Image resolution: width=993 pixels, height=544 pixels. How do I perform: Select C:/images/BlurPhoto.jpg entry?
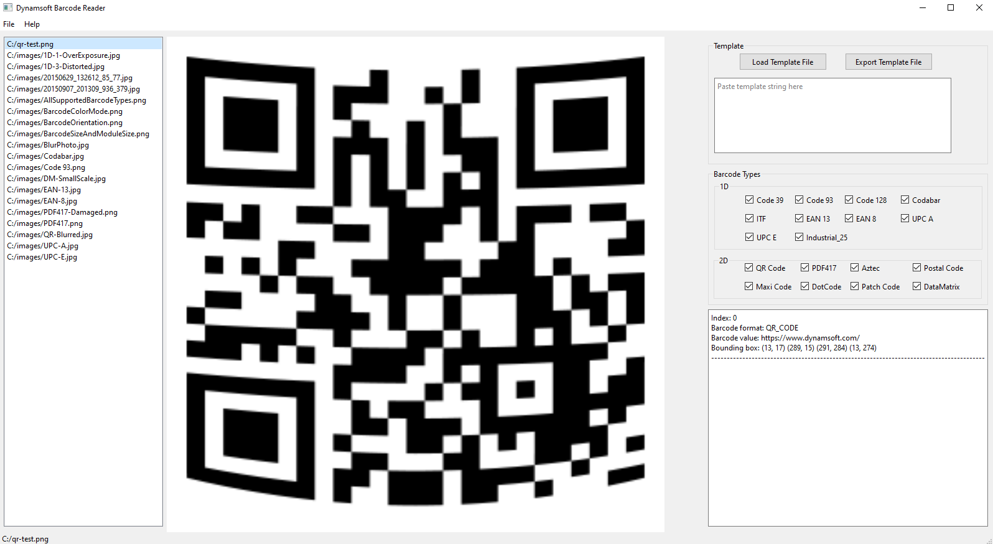click(48, 145)
